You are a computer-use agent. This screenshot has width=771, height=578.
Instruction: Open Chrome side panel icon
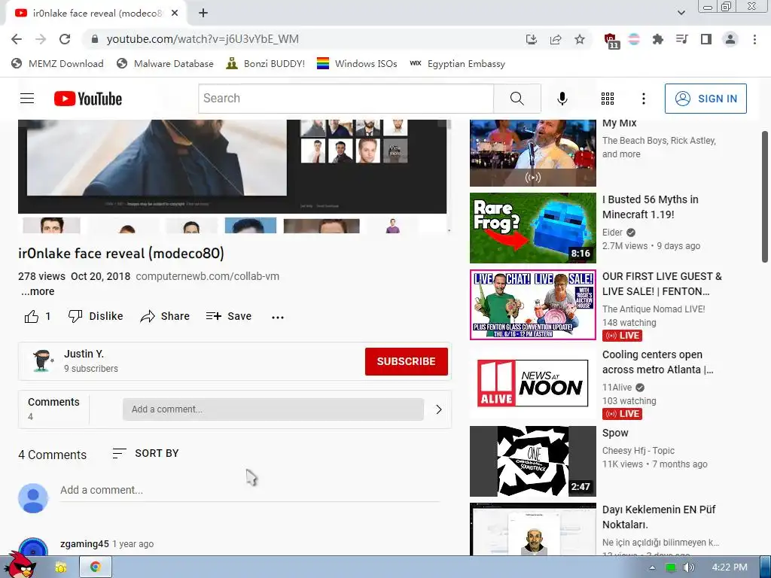click(706, 39)
